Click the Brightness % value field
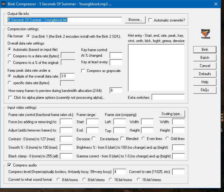The width and height of the screenshot is (224, 192). coord(179,147)
